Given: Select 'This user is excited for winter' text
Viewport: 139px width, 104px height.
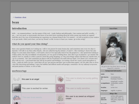Looking at the screenshot, I should coord(35,88).
